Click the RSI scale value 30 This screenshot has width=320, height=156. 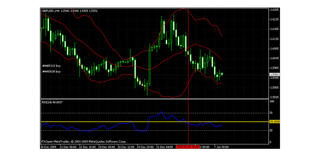click(271, 130)
